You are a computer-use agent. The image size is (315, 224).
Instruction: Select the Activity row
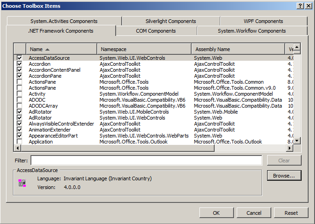(x=154, y=94)
